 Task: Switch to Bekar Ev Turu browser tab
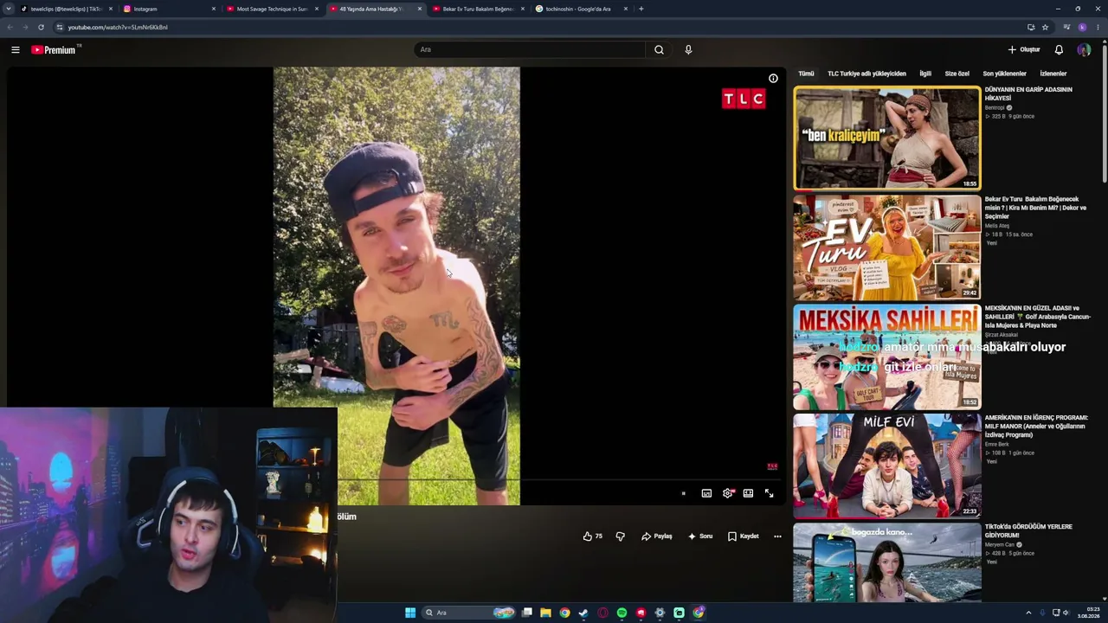(x=479, y=9)
